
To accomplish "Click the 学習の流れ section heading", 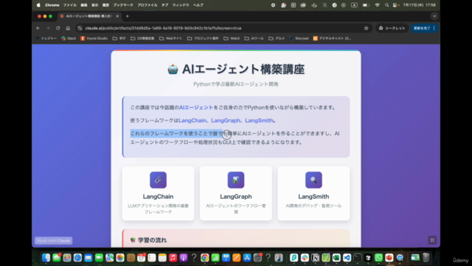I will (x=148, y=240).
